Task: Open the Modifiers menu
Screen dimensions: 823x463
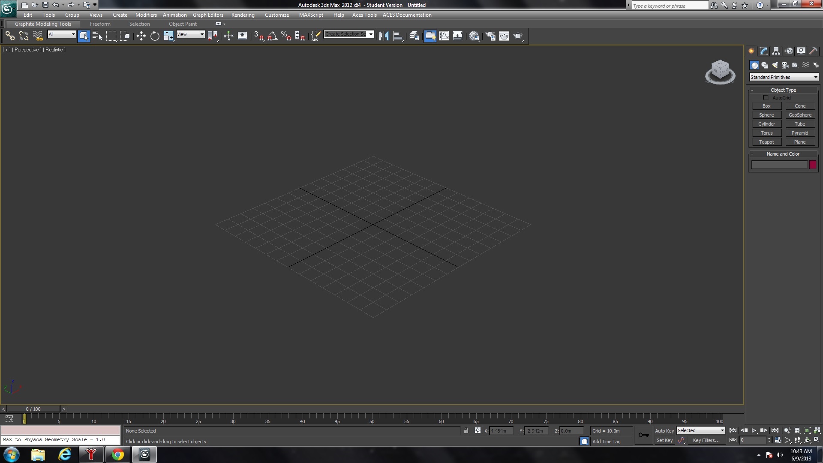Action: (146, 15)
